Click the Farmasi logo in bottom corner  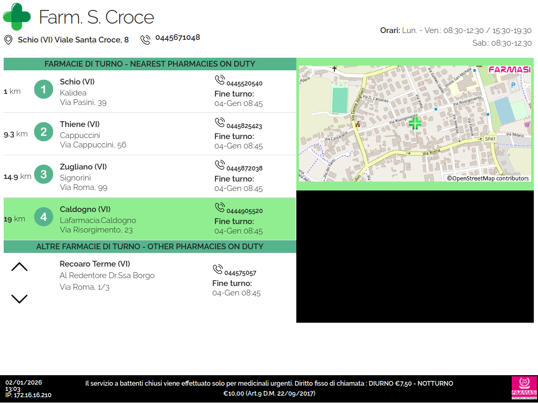pos(524,388)
